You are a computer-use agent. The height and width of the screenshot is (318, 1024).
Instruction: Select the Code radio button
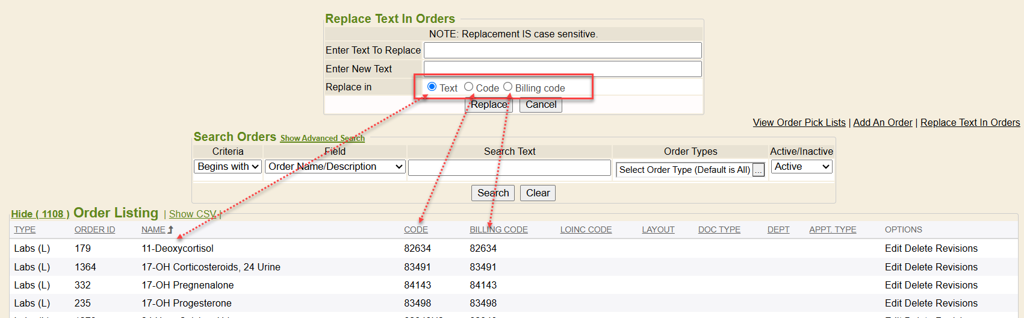coord(468,87)
